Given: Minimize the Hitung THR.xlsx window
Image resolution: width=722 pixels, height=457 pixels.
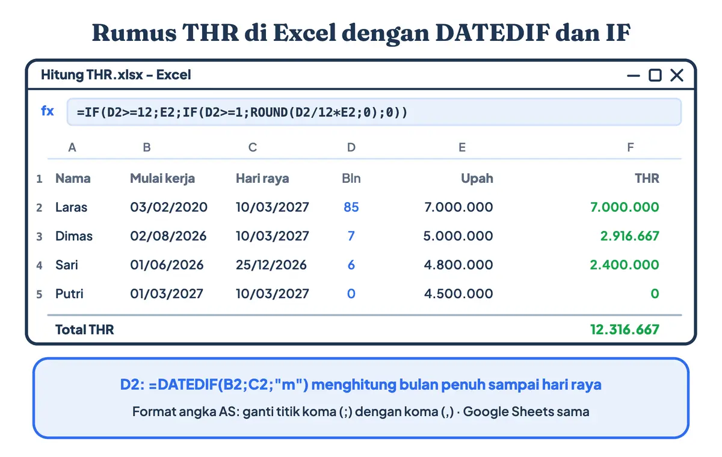Looking at the screenshot, I should tap(633, 75).
